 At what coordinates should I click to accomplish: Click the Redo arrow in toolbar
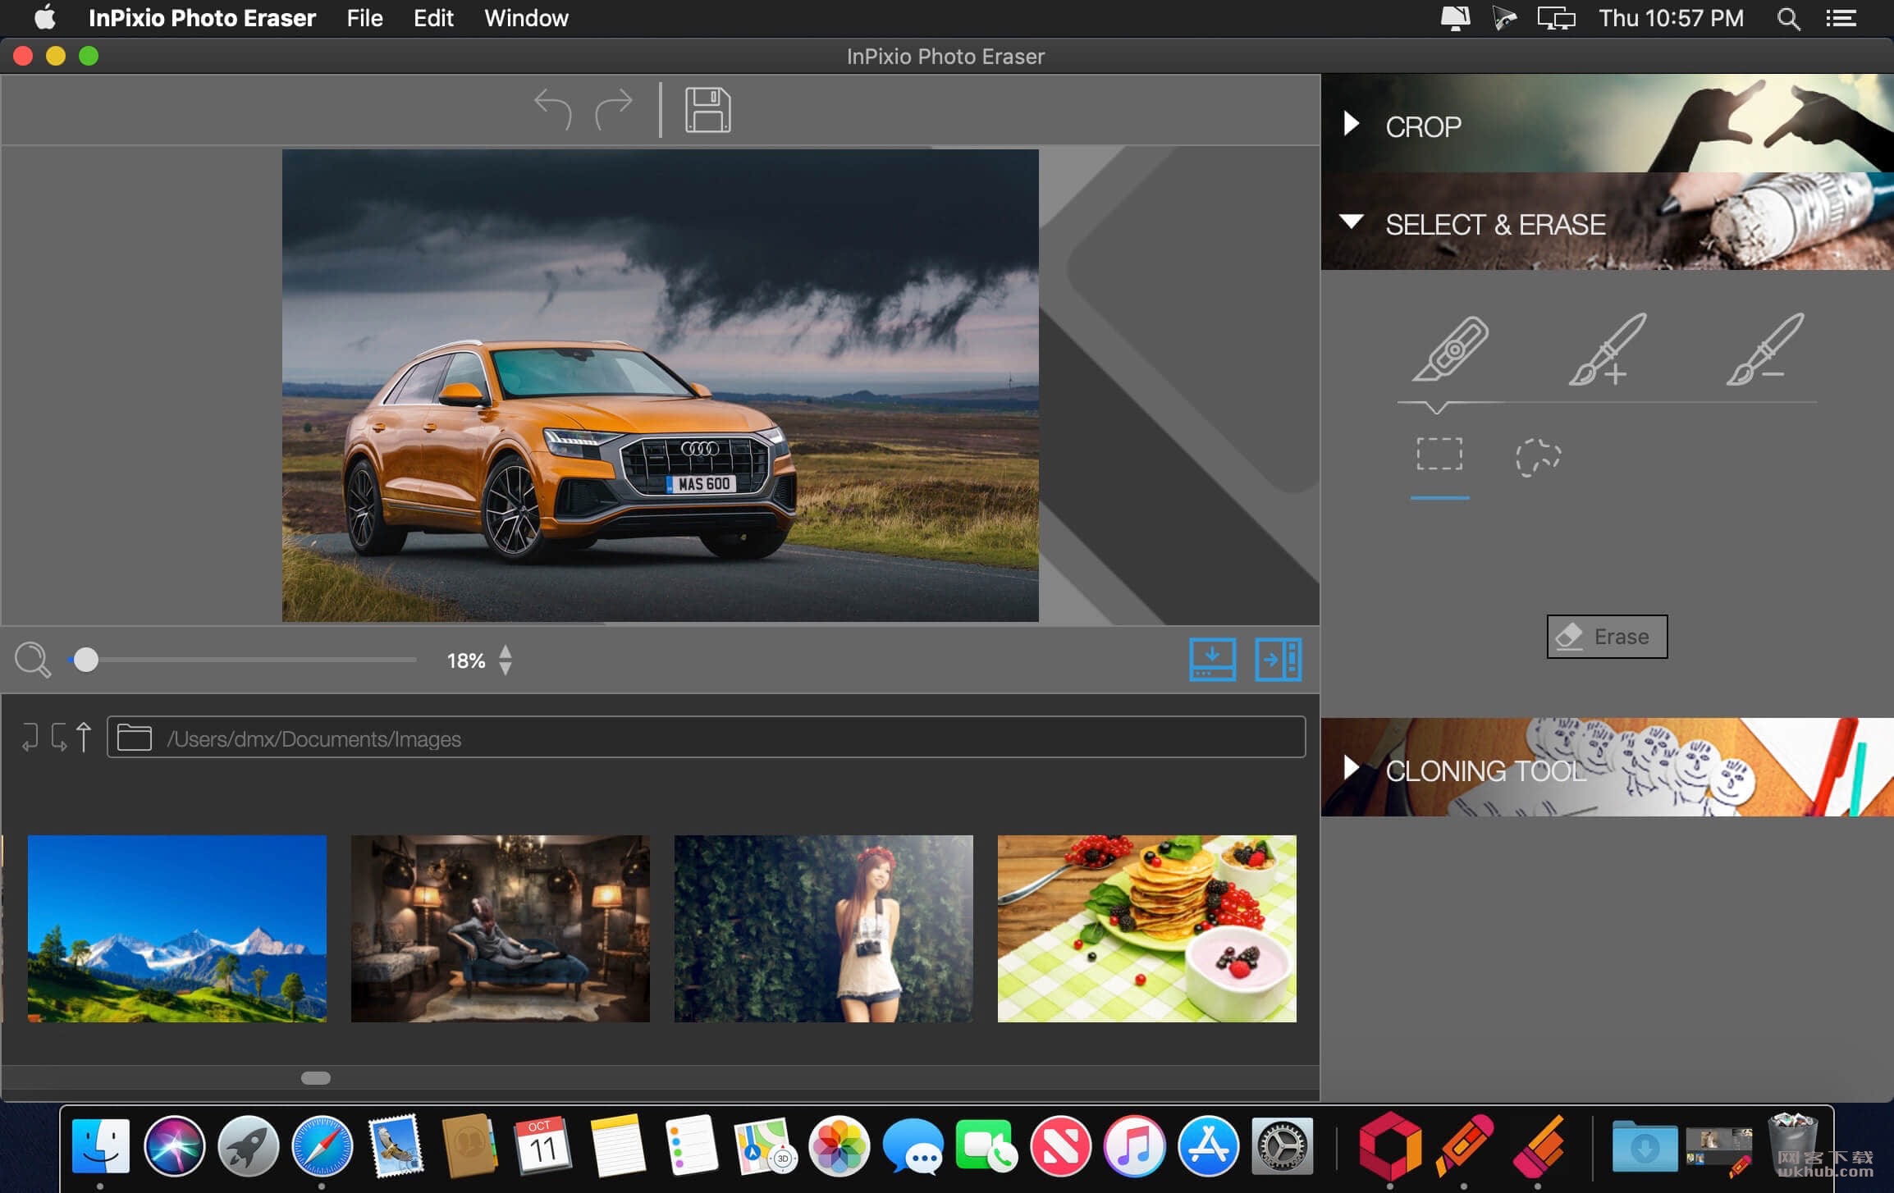[x=614, y=110]
